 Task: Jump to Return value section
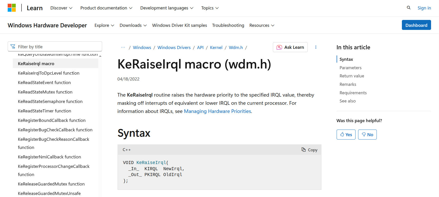[x=352, y=76]
